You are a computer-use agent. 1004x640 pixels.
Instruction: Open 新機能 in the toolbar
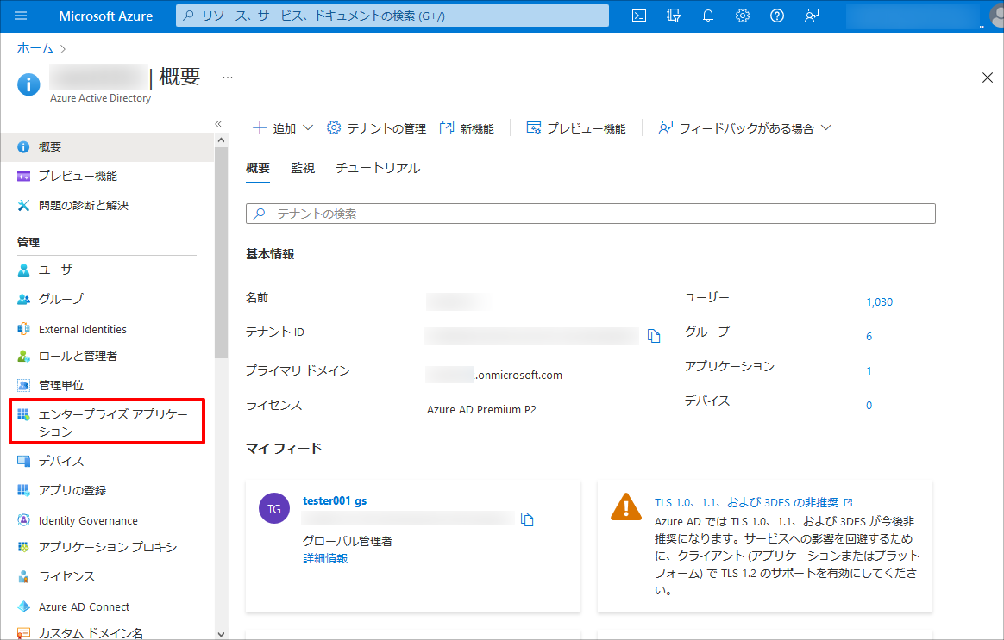tap(467, 127)
